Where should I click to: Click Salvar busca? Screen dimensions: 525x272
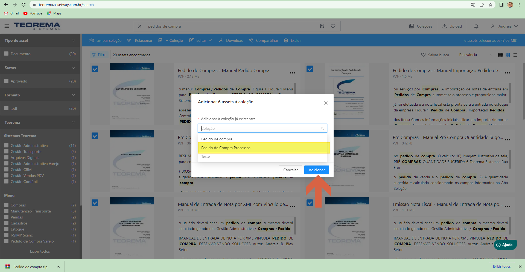point(435,55)
